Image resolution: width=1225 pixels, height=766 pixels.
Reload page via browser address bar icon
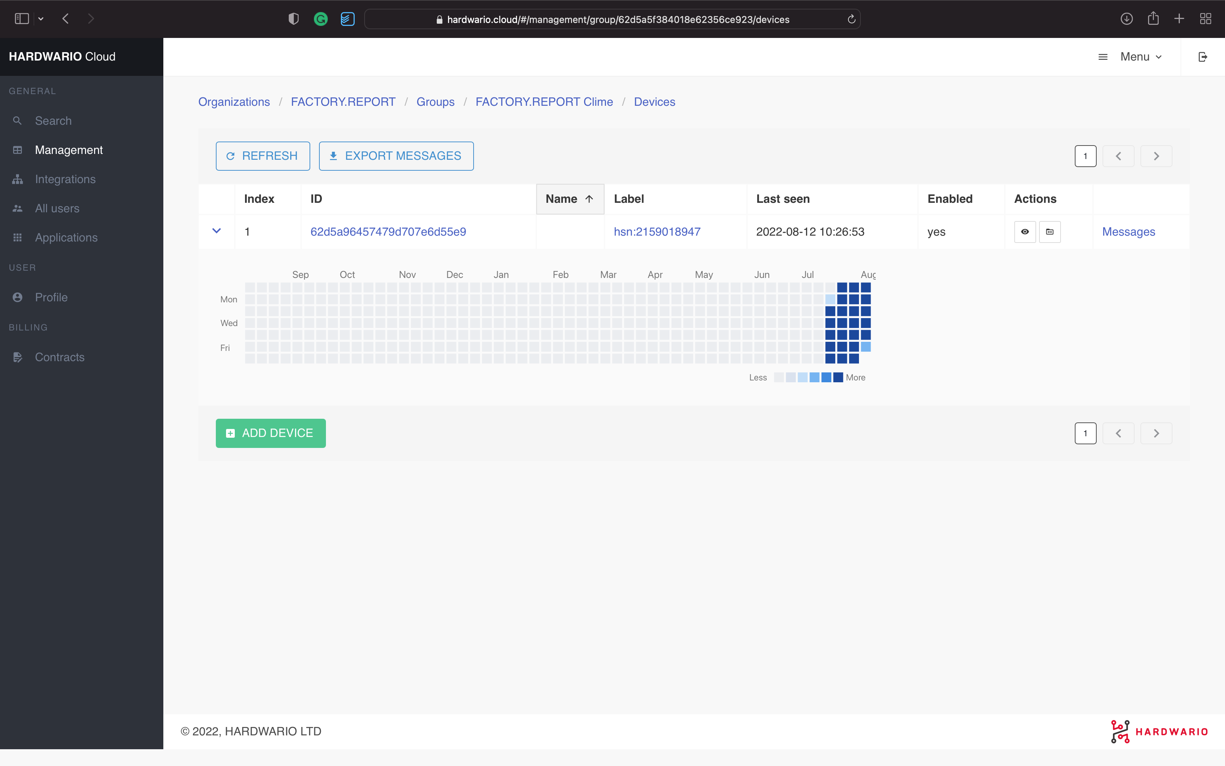(851, 19)
